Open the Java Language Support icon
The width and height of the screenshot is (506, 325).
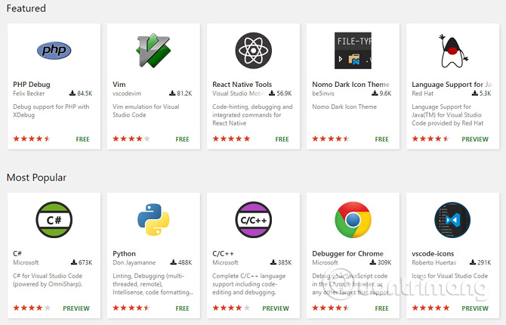[x=453, y=50]
